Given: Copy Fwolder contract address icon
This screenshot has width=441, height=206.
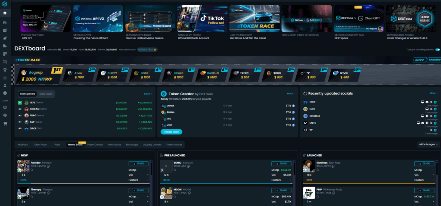Looking at the screenshot, I should coord(49,166).
